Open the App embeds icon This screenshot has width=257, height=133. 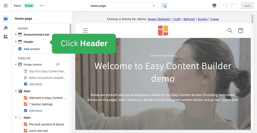[6, 37]
